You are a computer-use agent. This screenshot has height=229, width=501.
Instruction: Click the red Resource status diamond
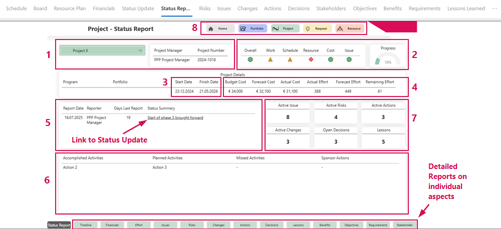point(311,59)
